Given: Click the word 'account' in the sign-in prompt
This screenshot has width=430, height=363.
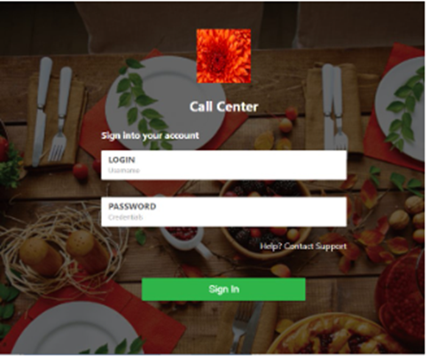Looking at the screenshot, I should coord(184,137).
